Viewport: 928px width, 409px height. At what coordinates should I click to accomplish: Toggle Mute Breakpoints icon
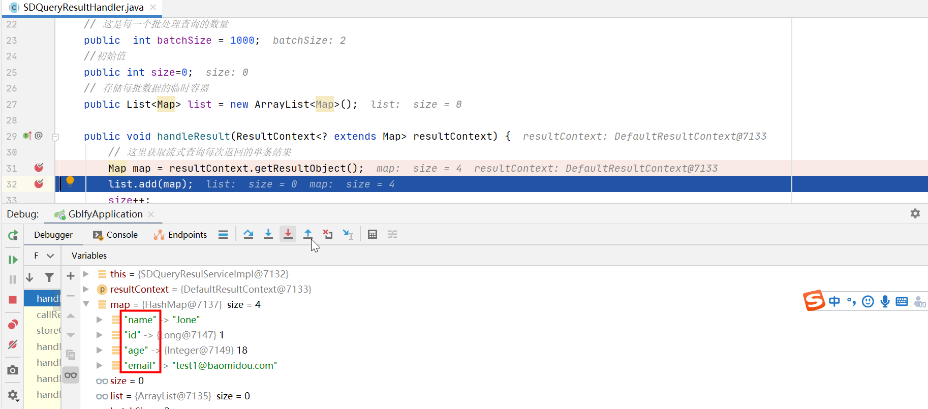pos(13,344)
